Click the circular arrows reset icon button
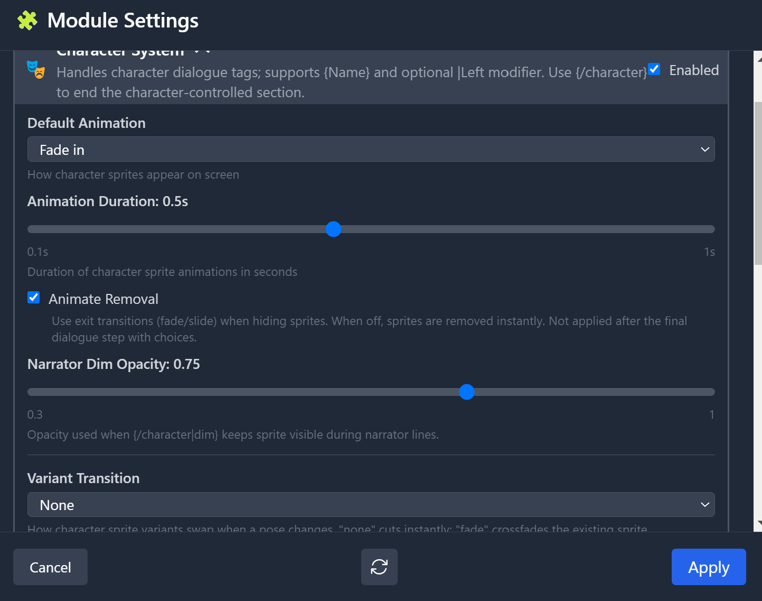The width and height of the screenshot is (762, 601). (379, 567)
